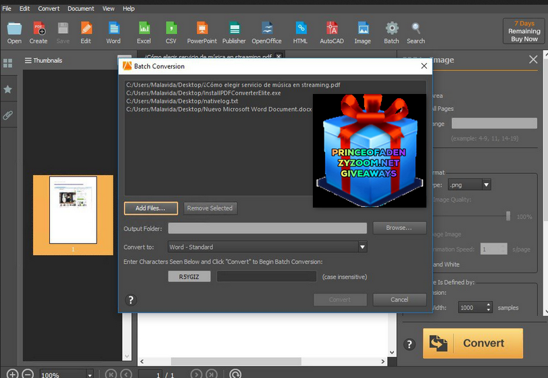Open the Help menu
This screenshot has width=548, height=378.
pos(128,8)
